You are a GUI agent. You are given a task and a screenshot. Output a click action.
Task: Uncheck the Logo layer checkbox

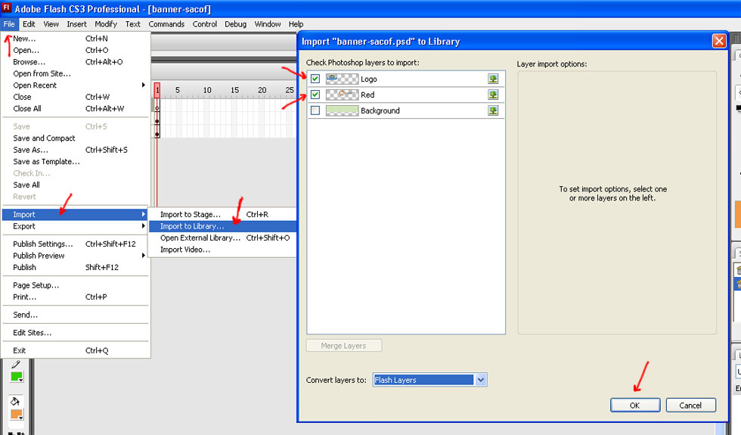pyautogui.click(x=315, y=79)
